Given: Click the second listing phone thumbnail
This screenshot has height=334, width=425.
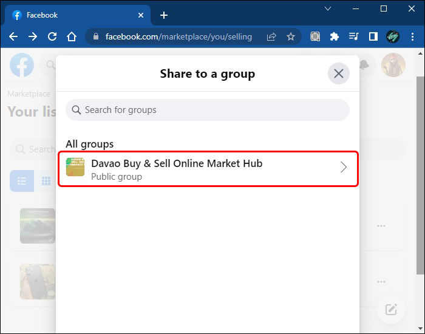Looking at the screenshot, I should pos(38,281).
